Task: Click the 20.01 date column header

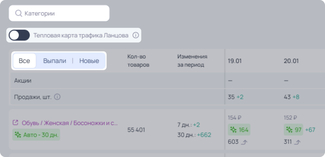Action: click(x=291, y=61)
